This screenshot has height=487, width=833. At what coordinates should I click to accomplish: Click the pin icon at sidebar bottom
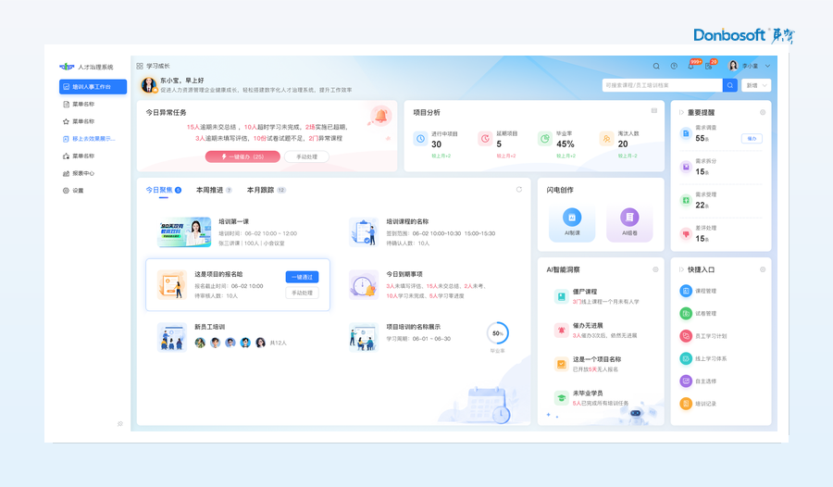(x=120, y=424)
